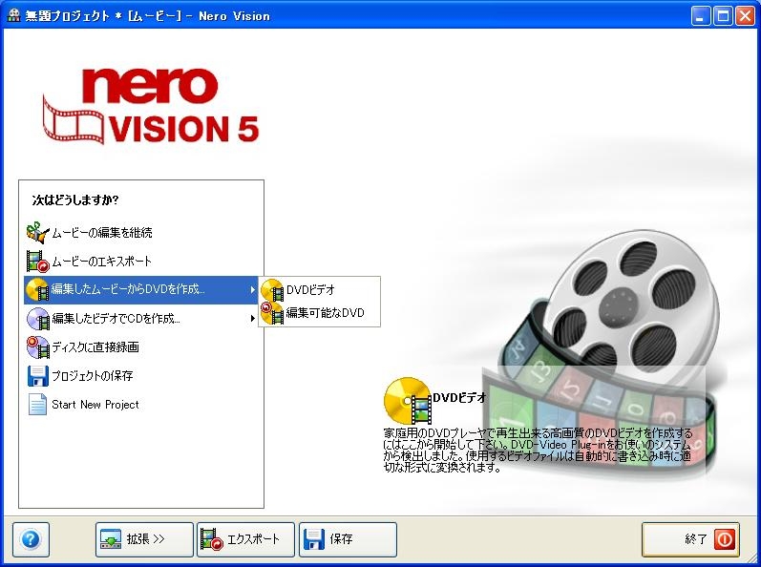Image resolution: width=761 pixels, height=567 pixels.
Task: Click the gold disc icon for 編集したムービーからDVDを作成
Action: (x=38, y=290)
